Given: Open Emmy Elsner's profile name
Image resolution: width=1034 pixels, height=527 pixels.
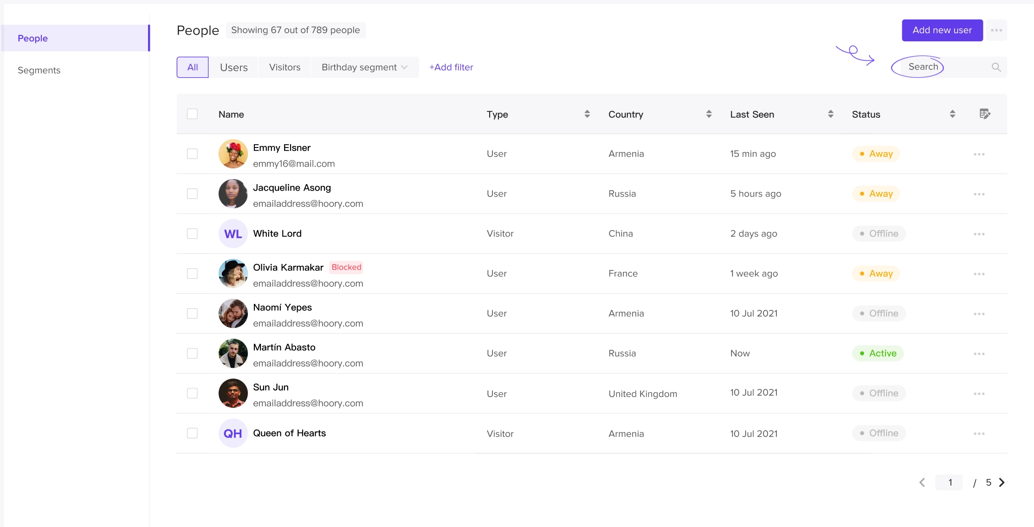Looking at the screenshot, I should tap(282, 148).
